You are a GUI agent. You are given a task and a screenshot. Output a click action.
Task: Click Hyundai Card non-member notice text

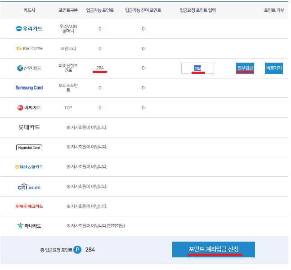pyautogui.click(x=87, y=147)
